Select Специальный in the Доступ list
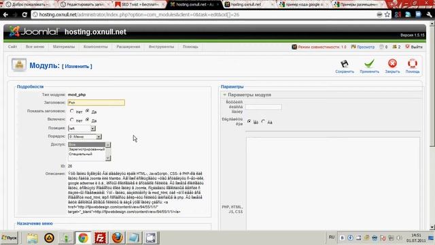 pyautogui.click(x=86, y=154)
